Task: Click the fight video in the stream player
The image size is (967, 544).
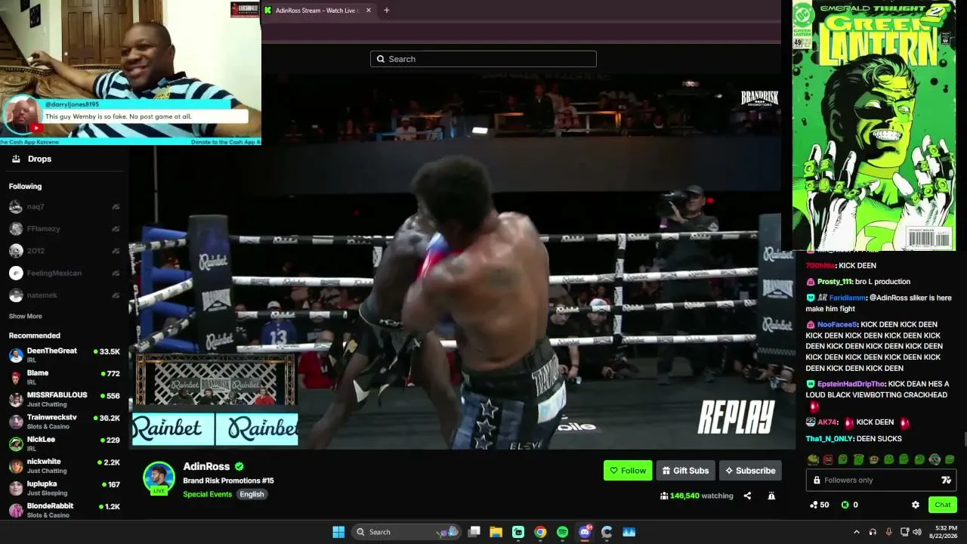Action: (462, 261)
